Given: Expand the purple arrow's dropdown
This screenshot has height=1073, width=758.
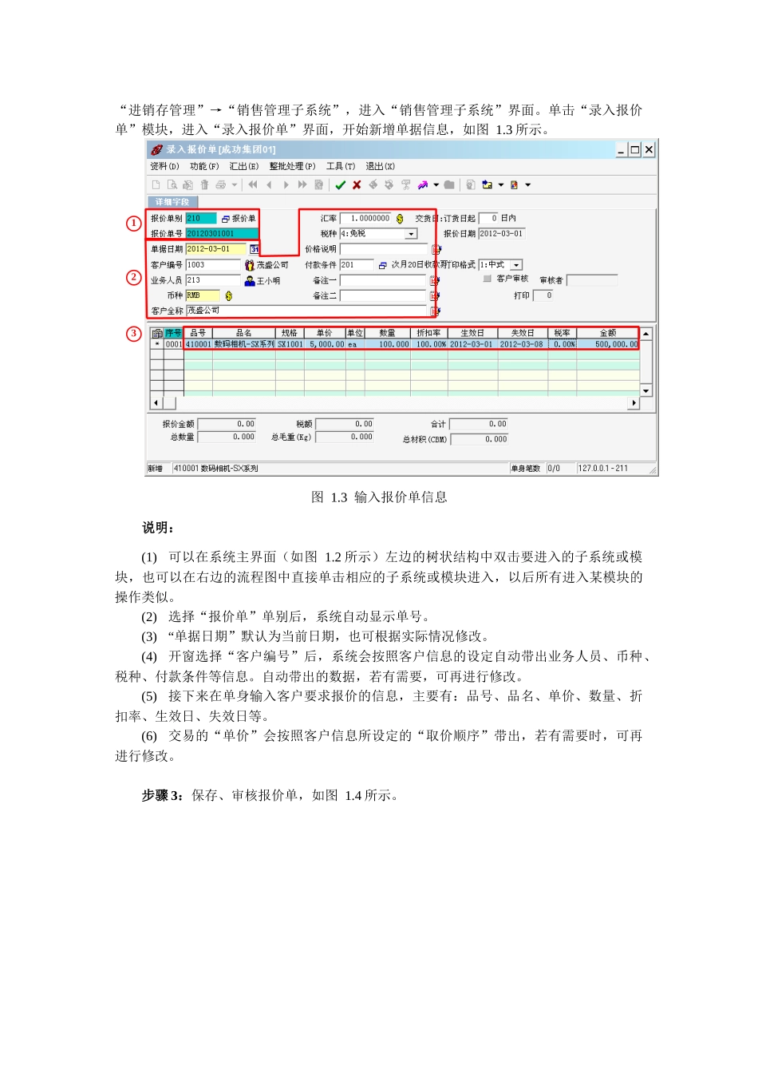Looking at the screenshot, I should [x=436, y=185].
